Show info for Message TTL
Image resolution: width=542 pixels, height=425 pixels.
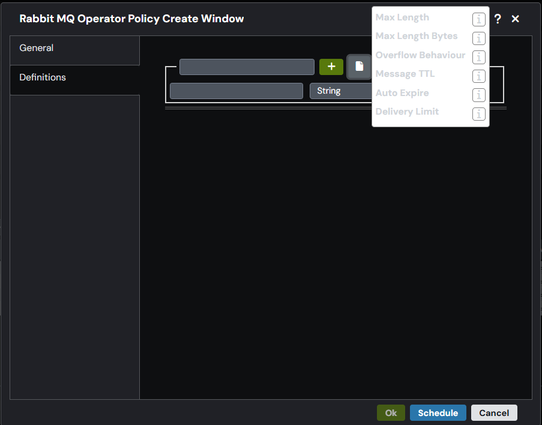click(479, 76)
